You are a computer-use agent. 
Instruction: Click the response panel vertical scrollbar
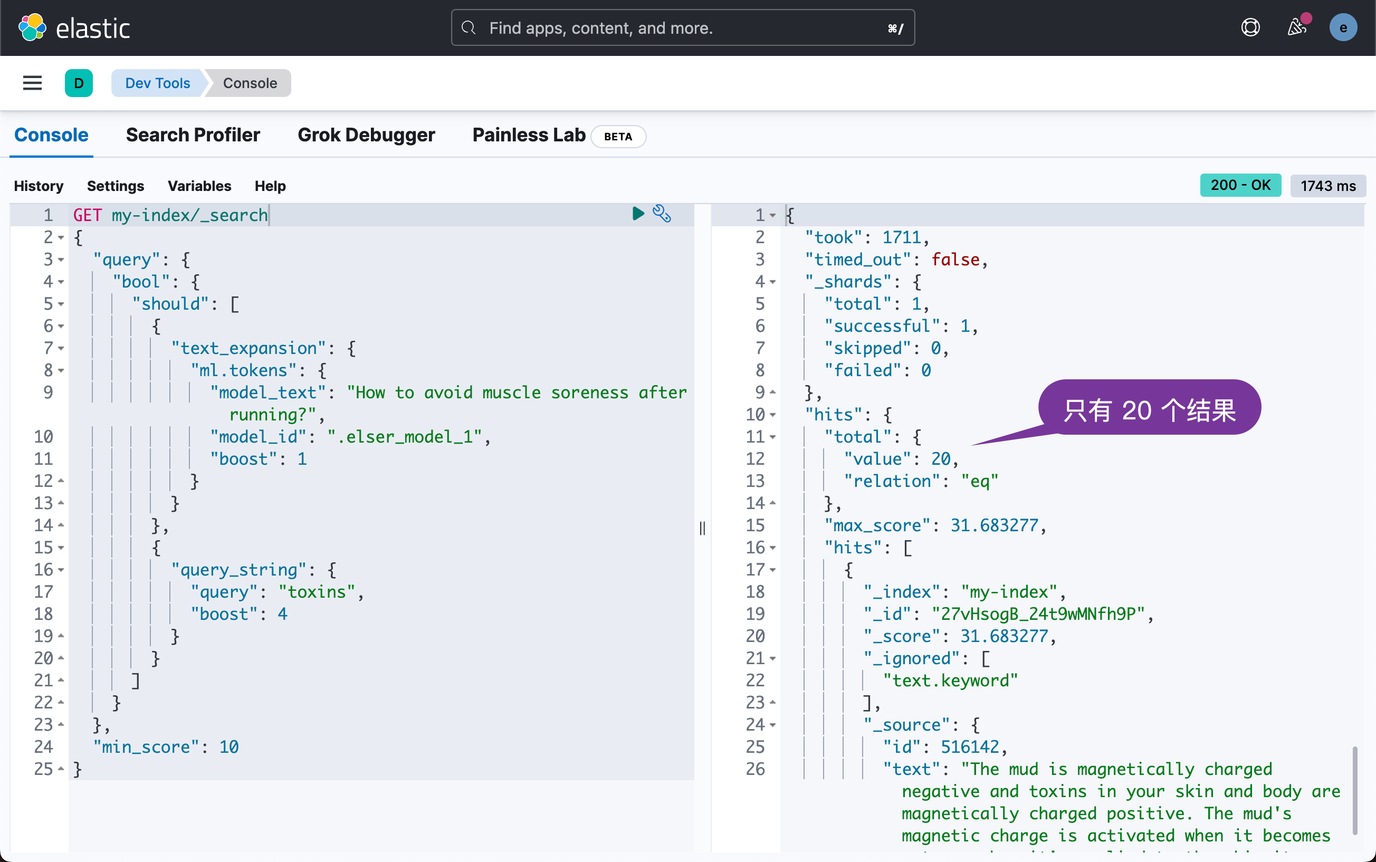pos(1355,790)
